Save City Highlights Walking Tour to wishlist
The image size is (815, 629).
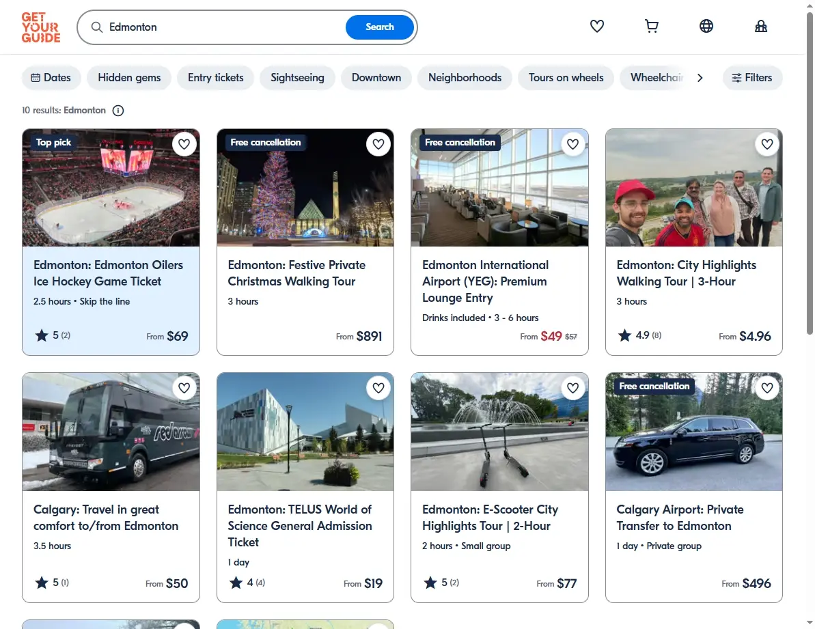[767, 144]
